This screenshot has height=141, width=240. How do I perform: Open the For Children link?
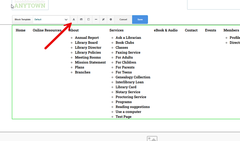(x=126, y=62)
